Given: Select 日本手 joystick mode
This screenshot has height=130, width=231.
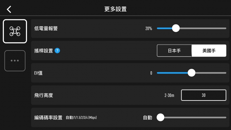Looking at the screenshot, I should coord(174,51).
